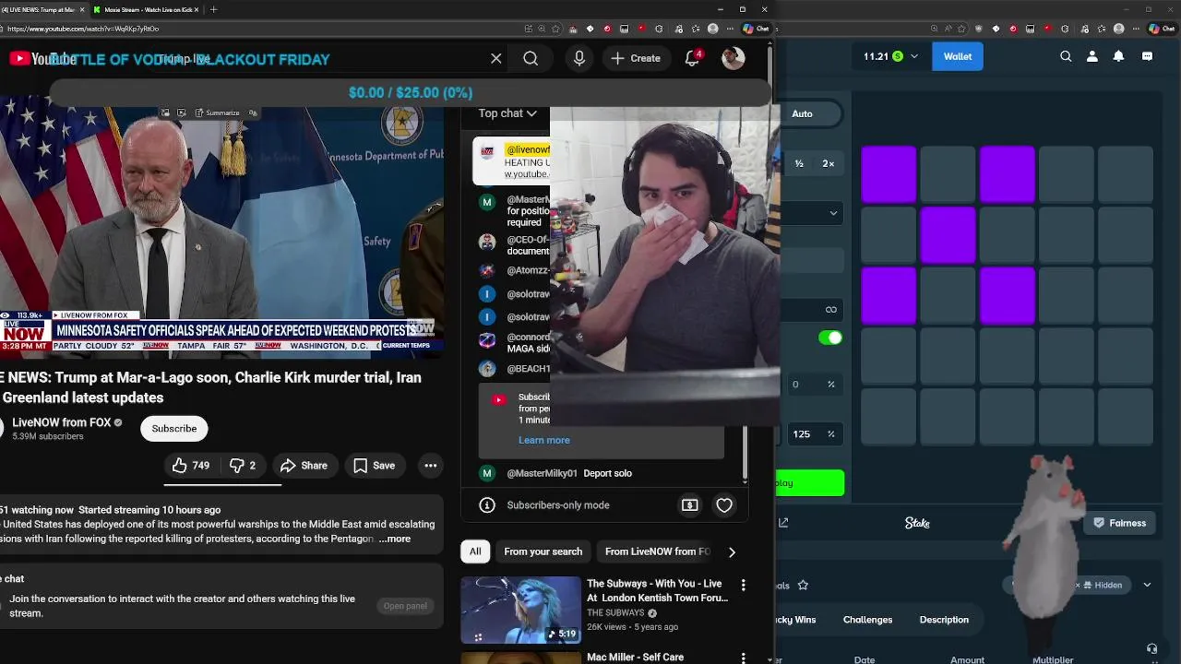The width and height of the screenshot is (1181, 664).
Task: Open the Fairness dialog
Action: pyautogui.click(x=1118, y=523)
